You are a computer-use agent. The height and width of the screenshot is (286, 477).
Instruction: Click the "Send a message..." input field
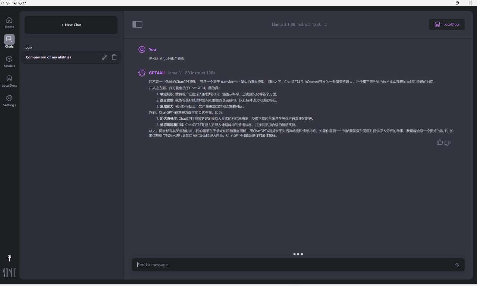[291, 265]
